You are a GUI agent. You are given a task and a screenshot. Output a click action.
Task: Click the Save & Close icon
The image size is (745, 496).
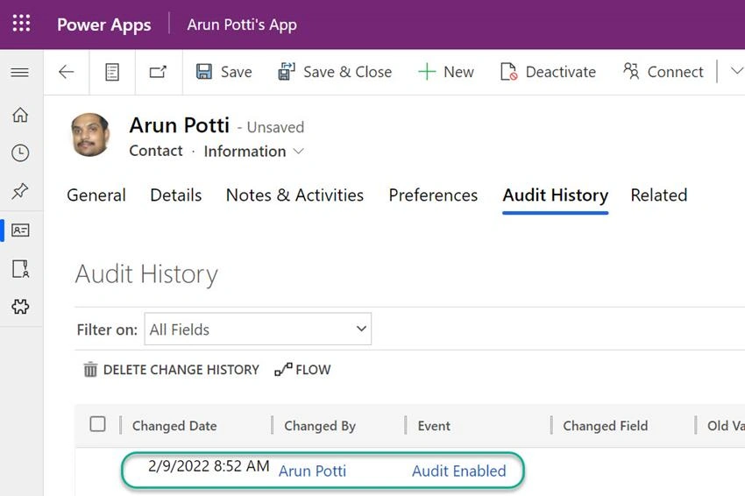click(x=287, y=72)
